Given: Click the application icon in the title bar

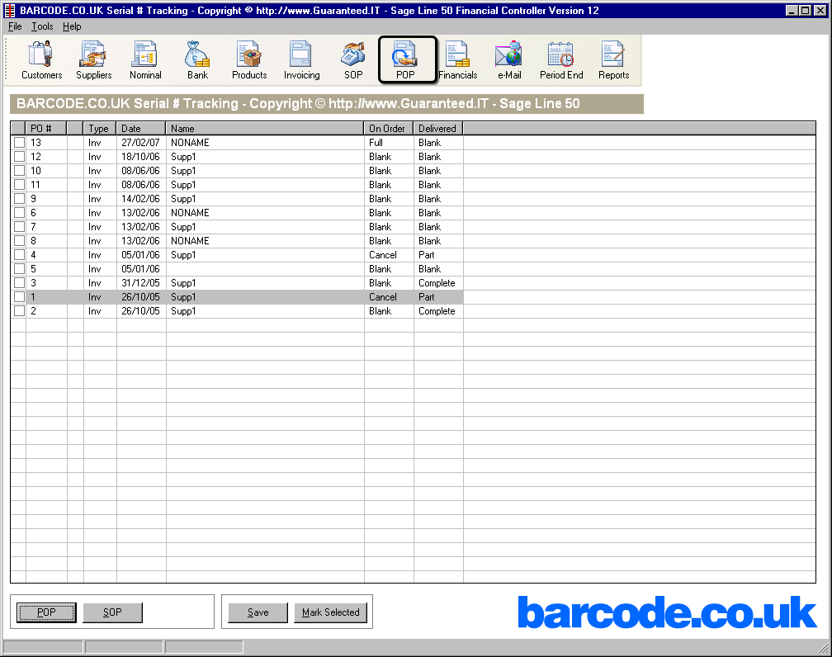Looking at the screenshot, I should 10,10.
